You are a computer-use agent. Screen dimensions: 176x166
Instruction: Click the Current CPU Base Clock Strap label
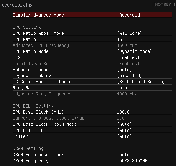tap(49, 118)
